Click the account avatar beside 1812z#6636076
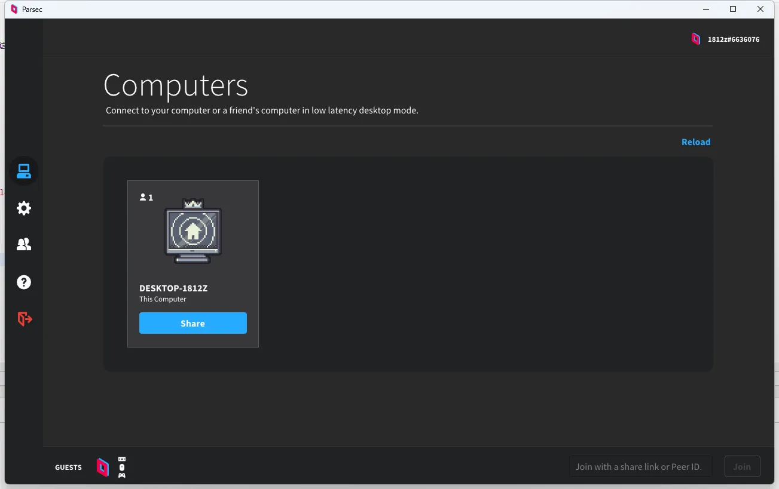This screenshot has height=489, width=779. pos(696,39)
